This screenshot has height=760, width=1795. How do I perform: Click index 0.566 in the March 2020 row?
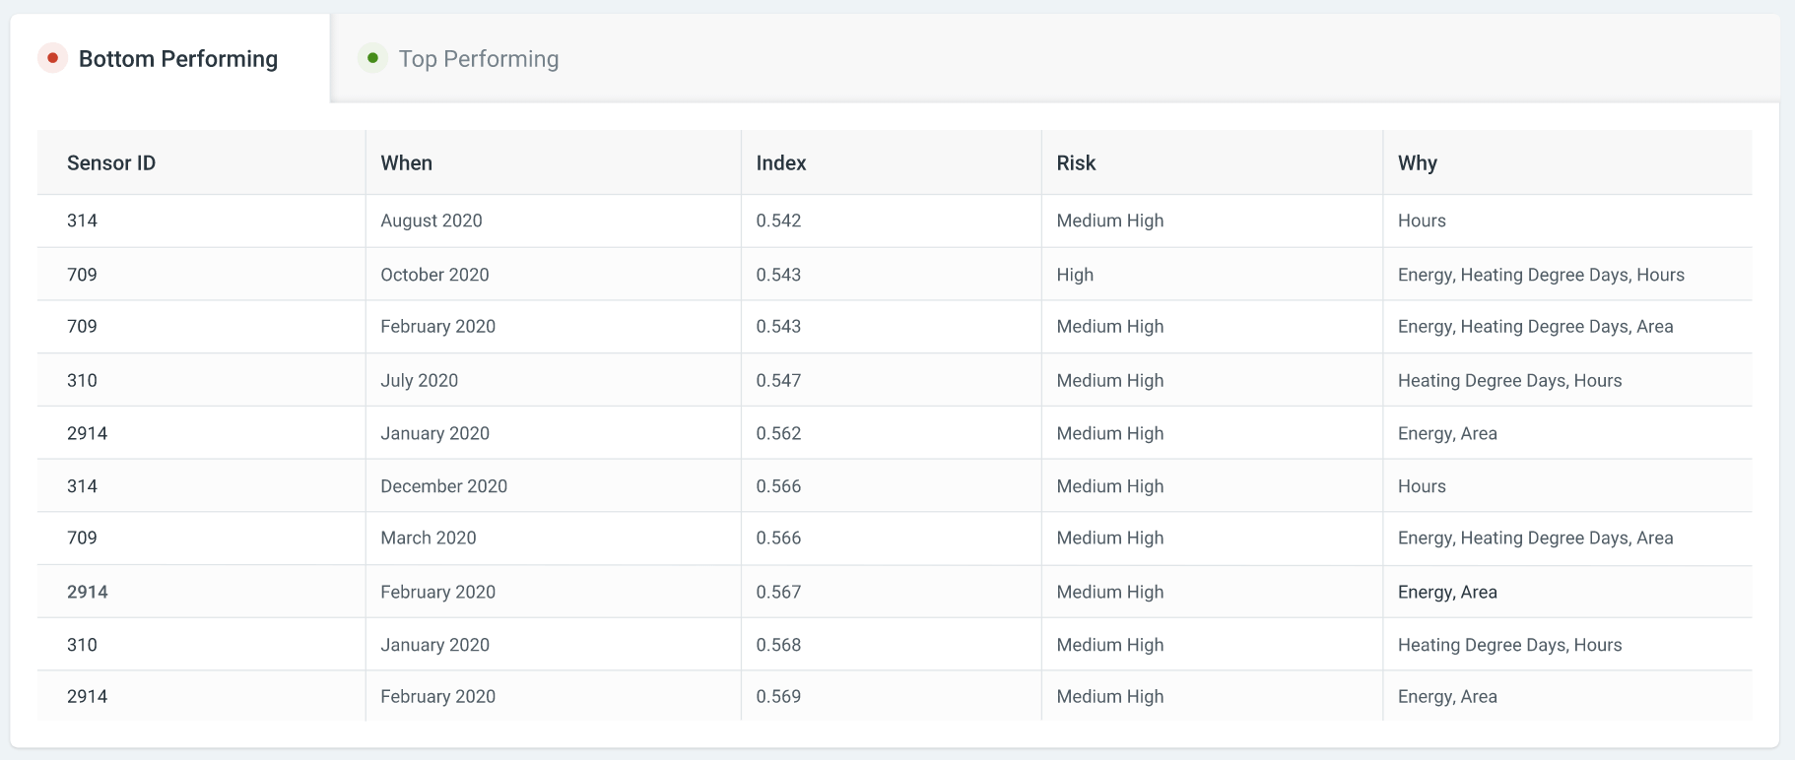(778, 538)
